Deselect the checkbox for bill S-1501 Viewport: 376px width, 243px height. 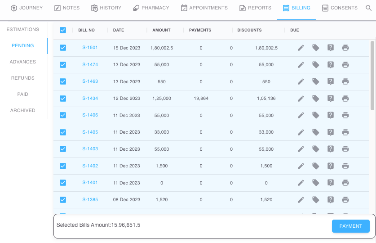pos(63,48)
